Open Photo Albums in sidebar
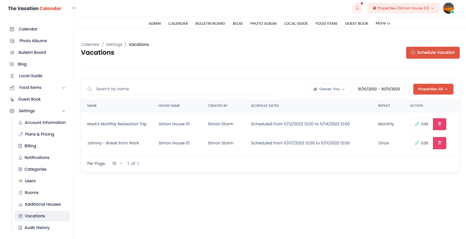Viewport: 466px width, 239px height. [33, 41]
